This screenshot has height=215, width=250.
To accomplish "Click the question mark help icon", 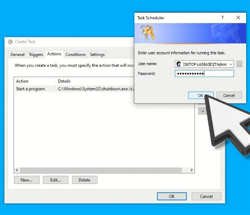I will 222,17.
